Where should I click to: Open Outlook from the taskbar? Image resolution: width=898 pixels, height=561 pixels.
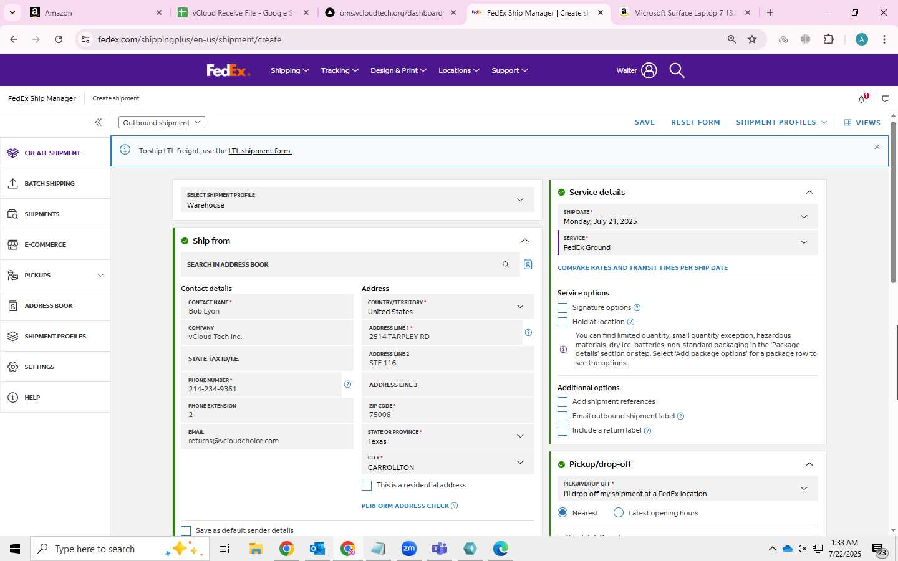click(317, 549)
